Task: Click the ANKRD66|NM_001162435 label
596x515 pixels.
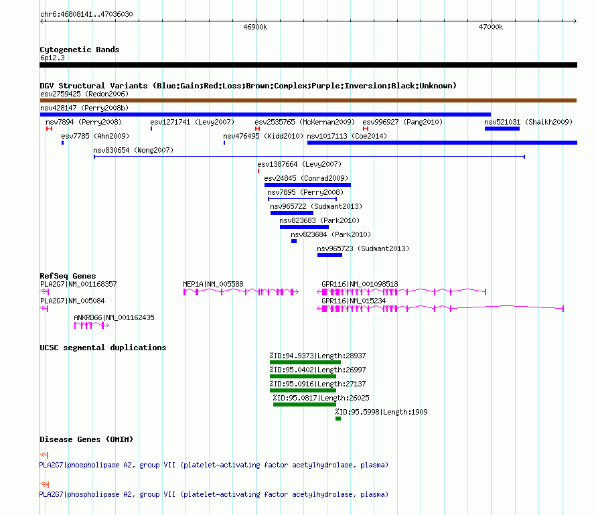Action: pos(114,317)
